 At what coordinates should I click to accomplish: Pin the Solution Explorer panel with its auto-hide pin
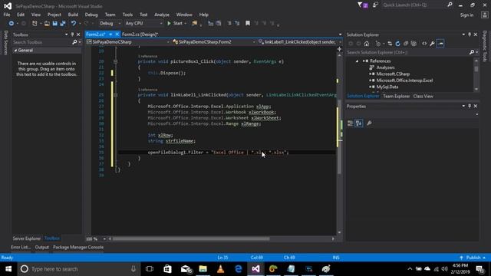click(x=470, y=34)
